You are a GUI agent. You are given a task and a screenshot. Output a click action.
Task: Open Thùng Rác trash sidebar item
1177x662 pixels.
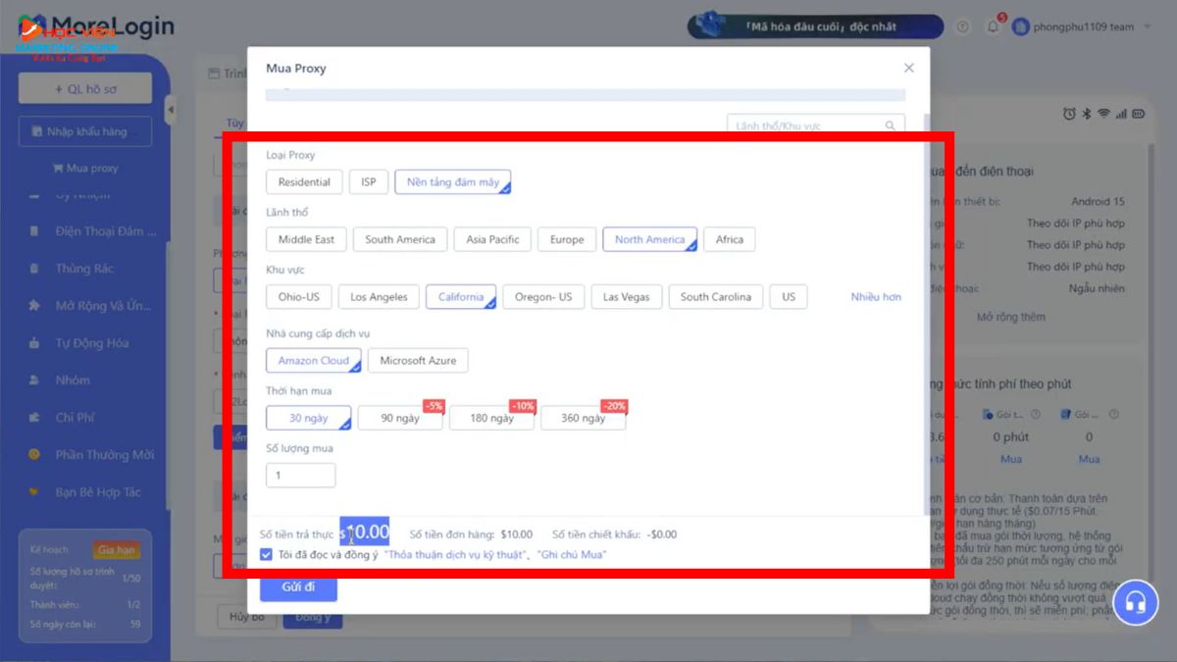[x=84, y=269]
